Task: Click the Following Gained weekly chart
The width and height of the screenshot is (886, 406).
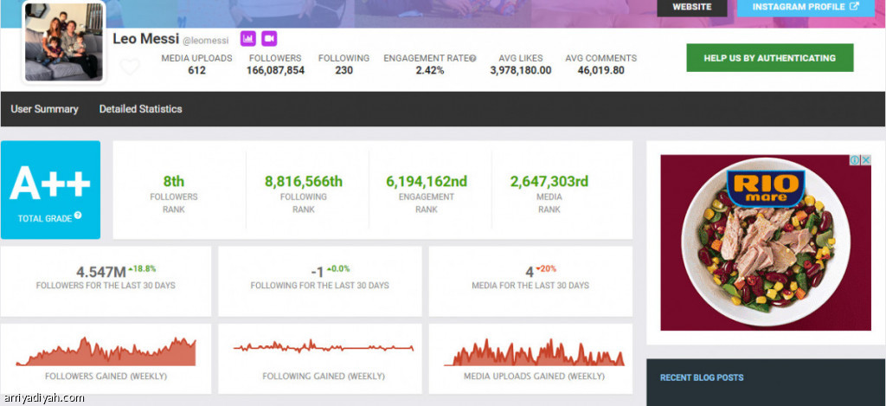Action: (x=323, y=348)
